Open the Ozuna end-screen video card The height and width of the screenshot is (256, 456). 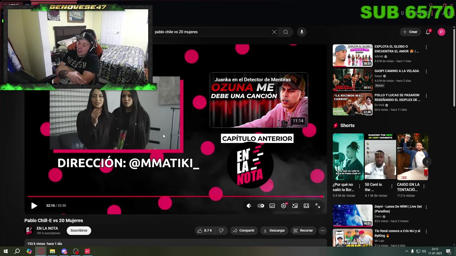coord(259,100)
